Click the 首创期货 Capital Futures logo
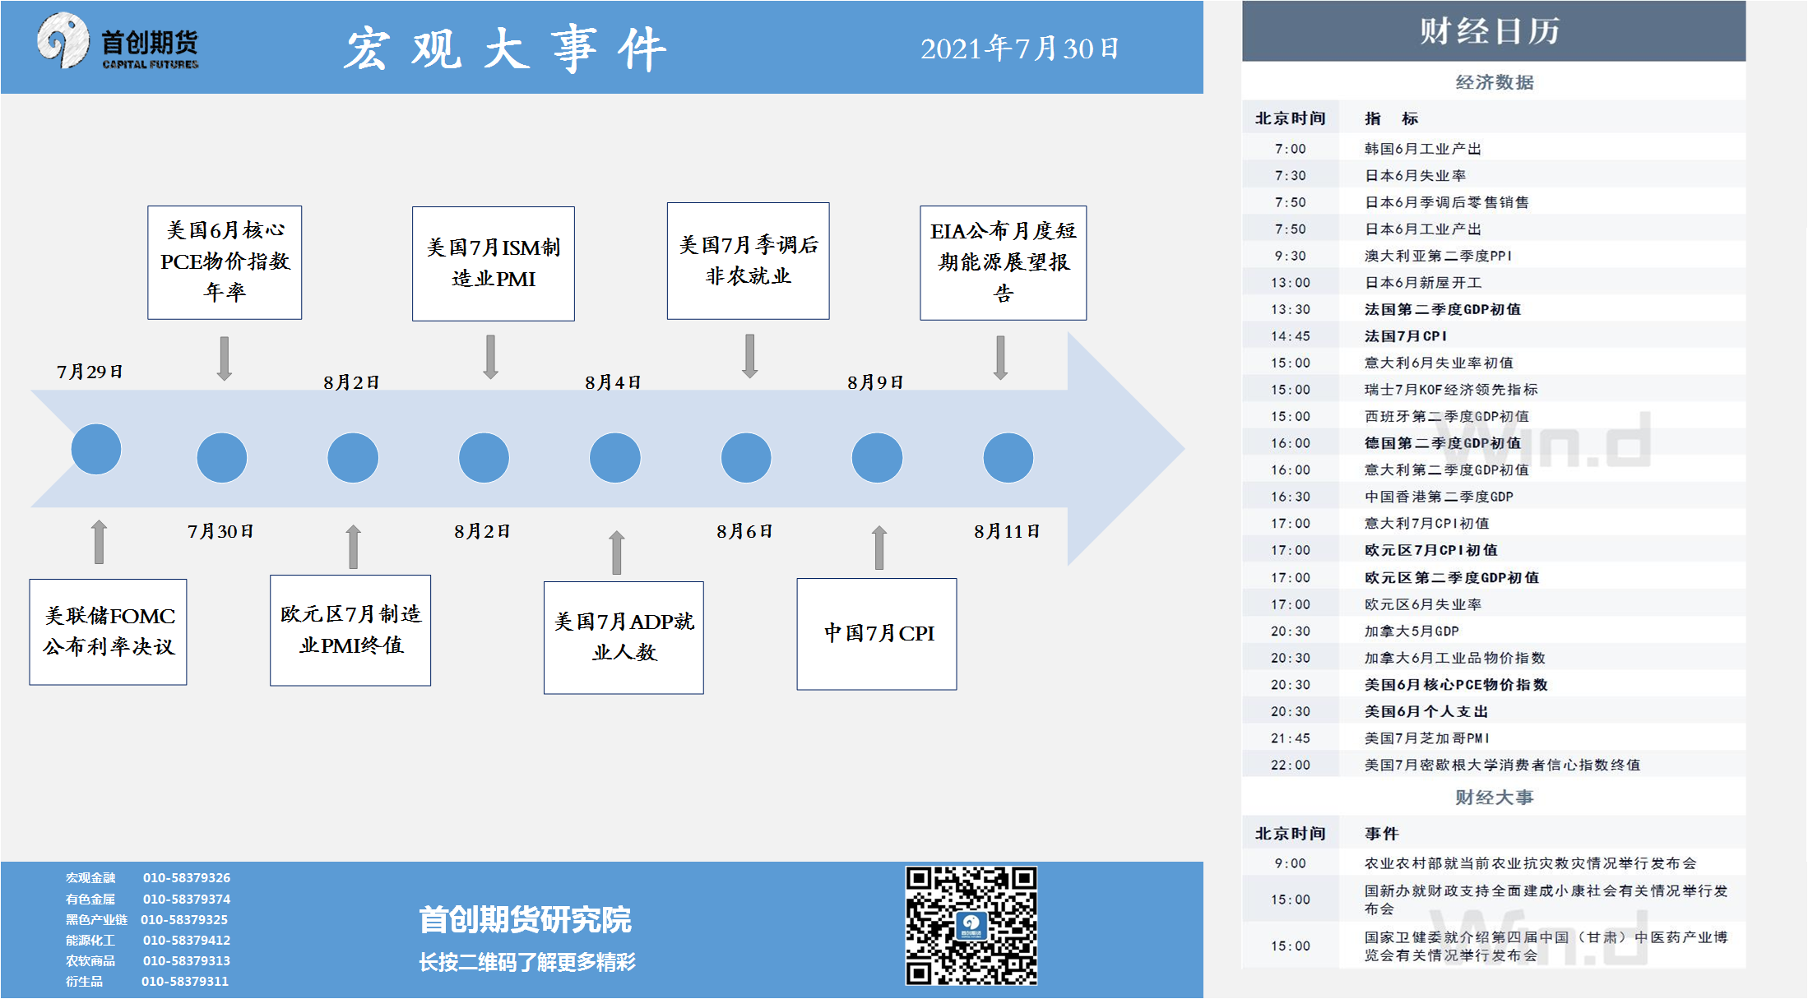Viewport: 1808px width, 999px height. coord(118,42)
